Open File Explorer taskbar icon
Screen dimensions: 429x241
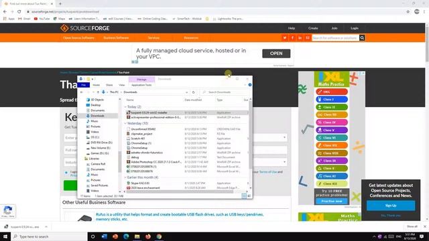tap(137, 236)
